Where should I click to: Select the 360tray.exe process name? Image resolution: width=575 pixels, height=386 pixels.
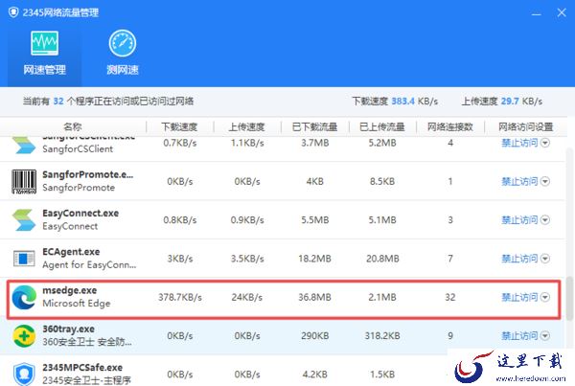69,329
